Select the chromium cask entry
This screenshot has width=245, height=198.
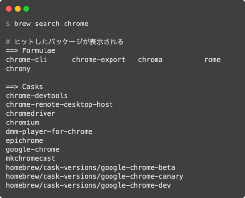22,123
